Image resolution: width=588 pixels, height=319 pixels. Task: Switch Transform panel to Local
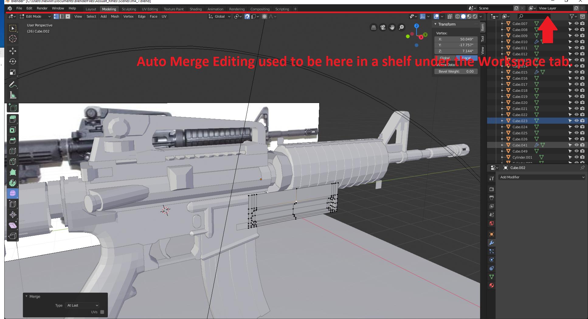click(x=466, y=58)
